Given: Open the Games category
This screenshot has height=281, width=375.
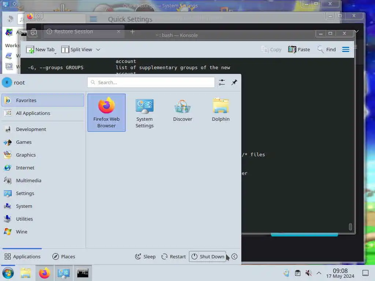Looking at the screenshot, I should coord(43,142).
